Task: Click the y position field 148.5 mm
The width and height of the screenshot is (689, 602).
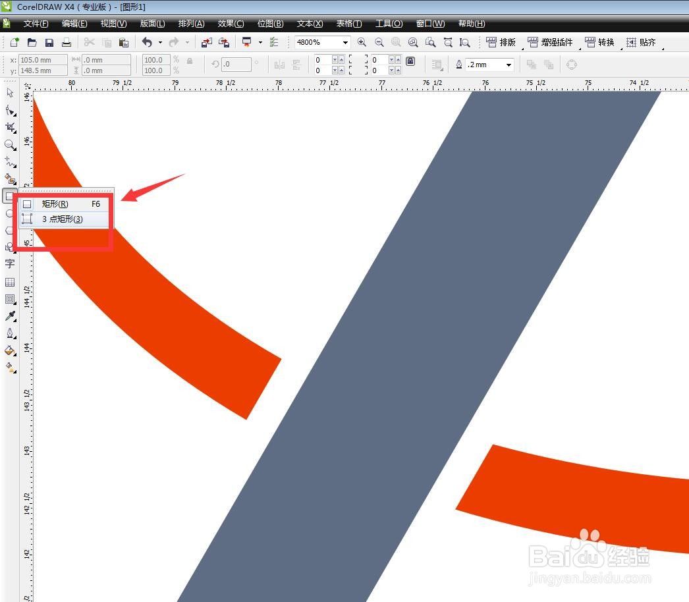Action: point(43,70)
